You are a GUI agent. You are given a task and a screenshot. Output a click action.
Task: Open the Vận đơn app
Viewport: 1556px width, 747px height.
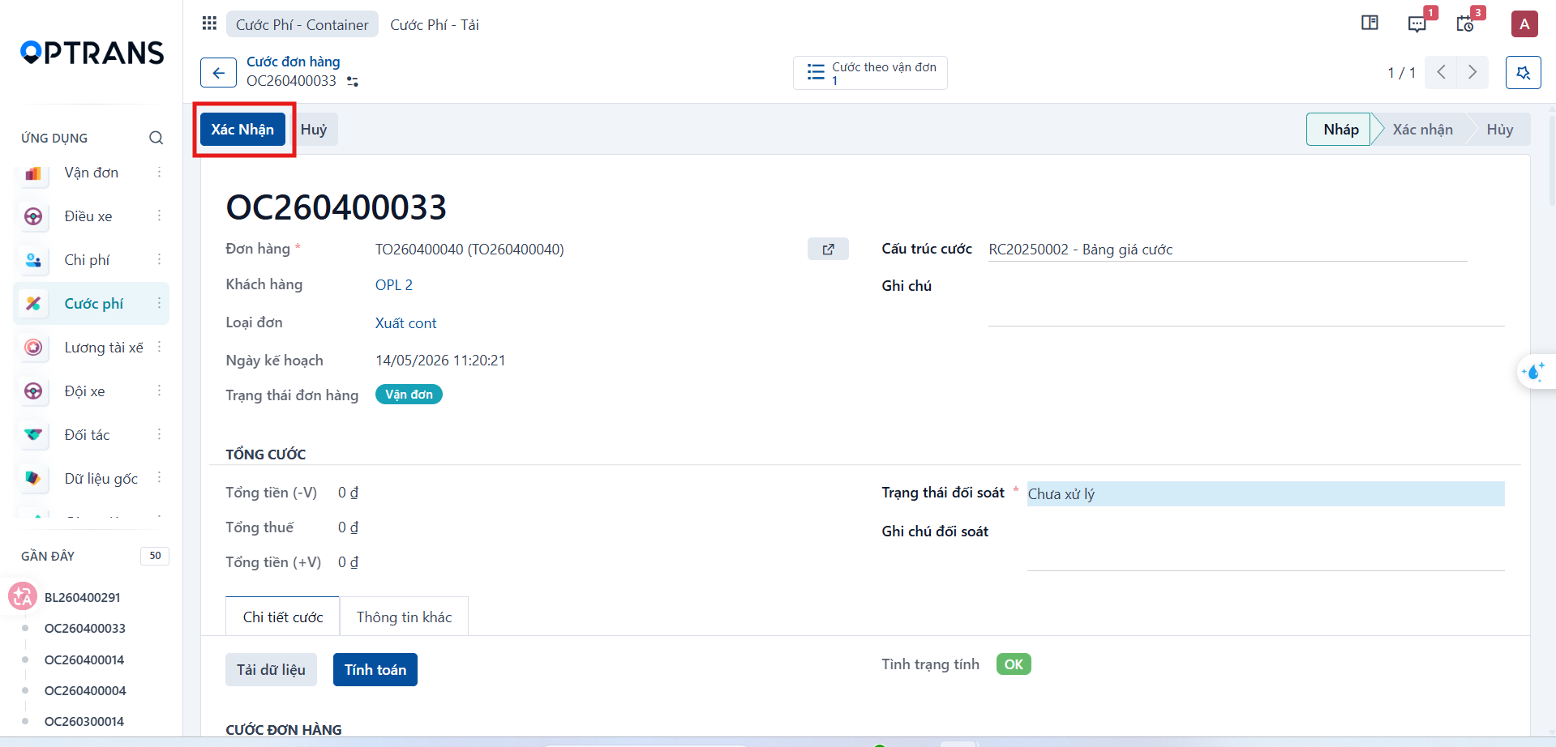tap(91, 173)
